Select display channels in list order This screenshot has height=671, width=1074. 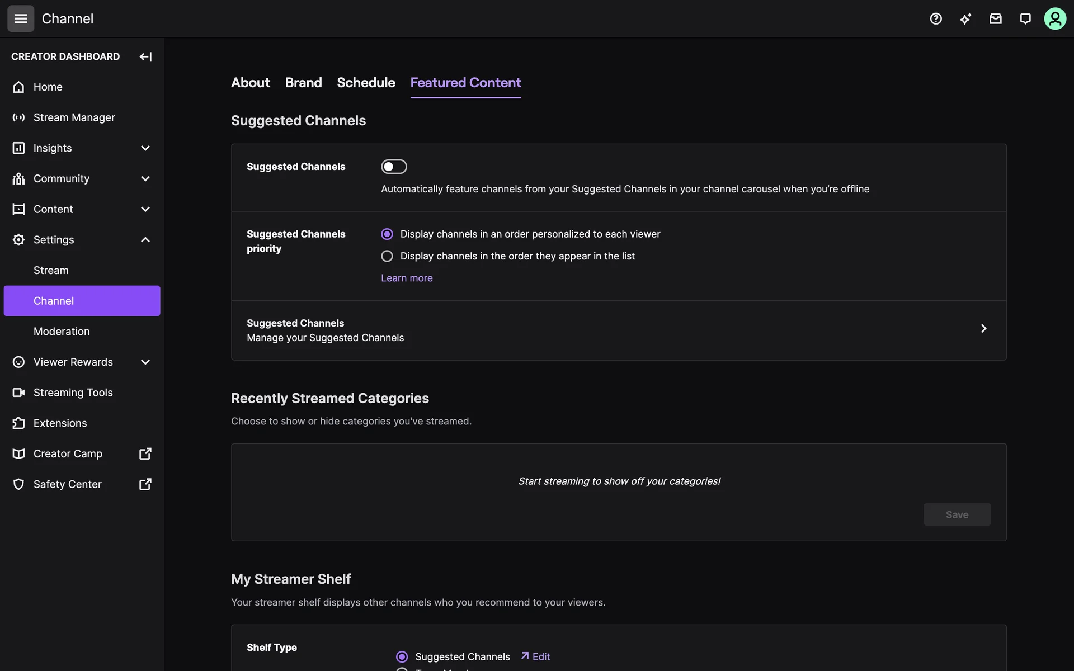387,256
